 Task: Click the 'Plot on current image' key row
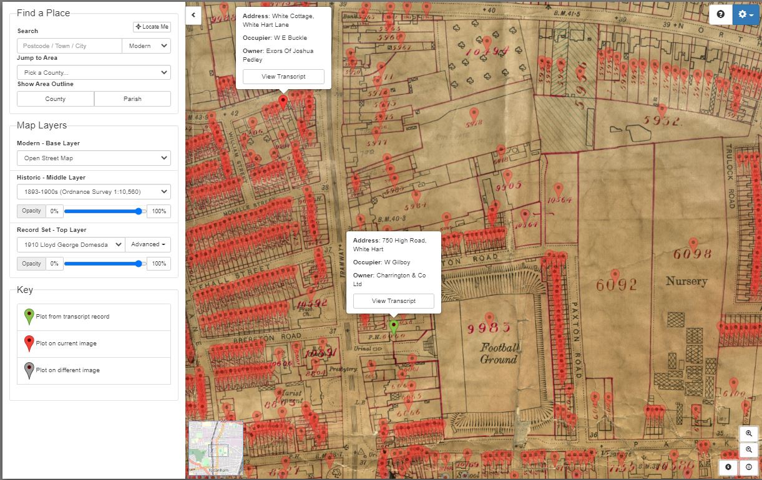point(94,343)
